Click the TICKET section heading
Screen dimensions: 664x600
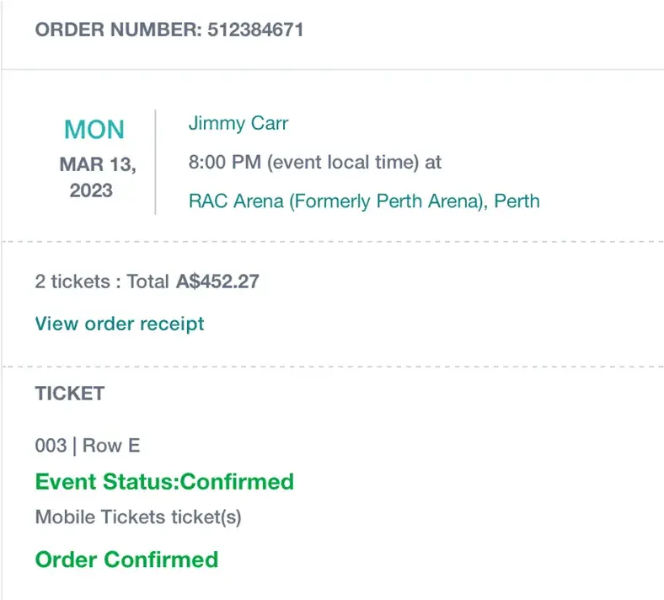(x=70, y=394)
